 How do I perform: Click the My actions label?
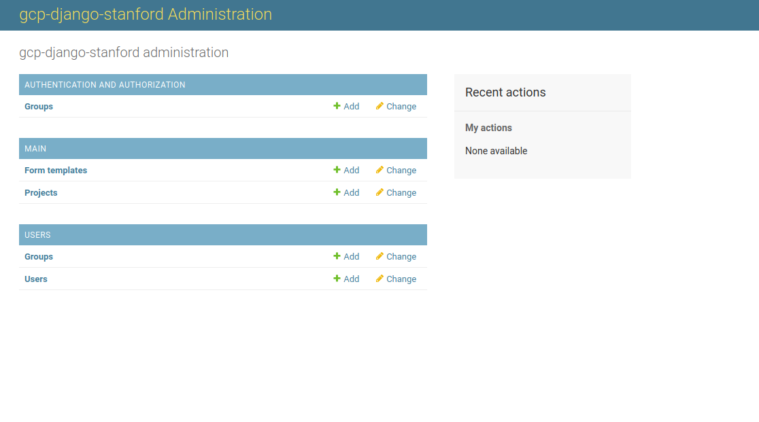488,128
